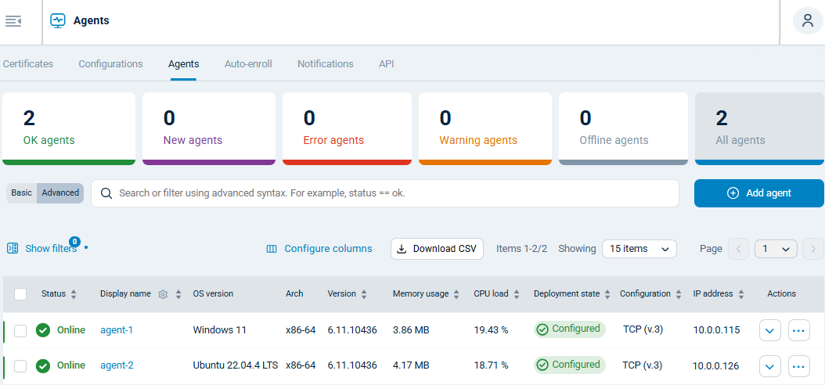This screenshot has height=385, width=825.
Task: Open the 15 items showing dropdown
Action: (x=639, y=249)
